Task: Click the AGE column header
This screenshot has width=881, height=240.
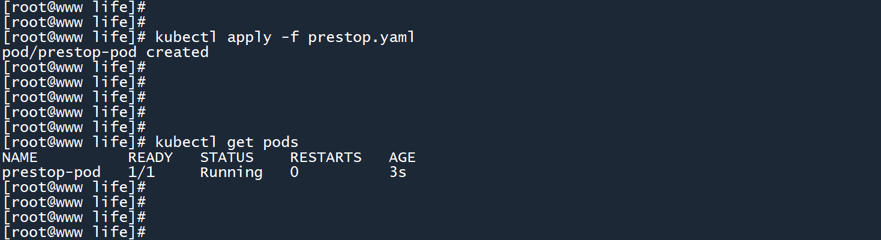Action: click(402, 157)
